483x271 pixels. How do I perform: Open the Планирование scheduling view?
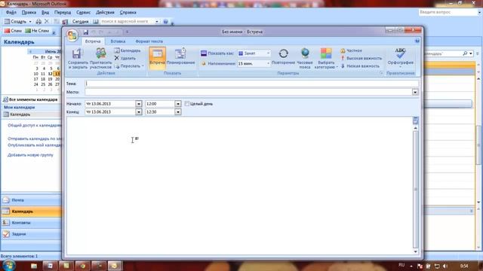(180, 57)
